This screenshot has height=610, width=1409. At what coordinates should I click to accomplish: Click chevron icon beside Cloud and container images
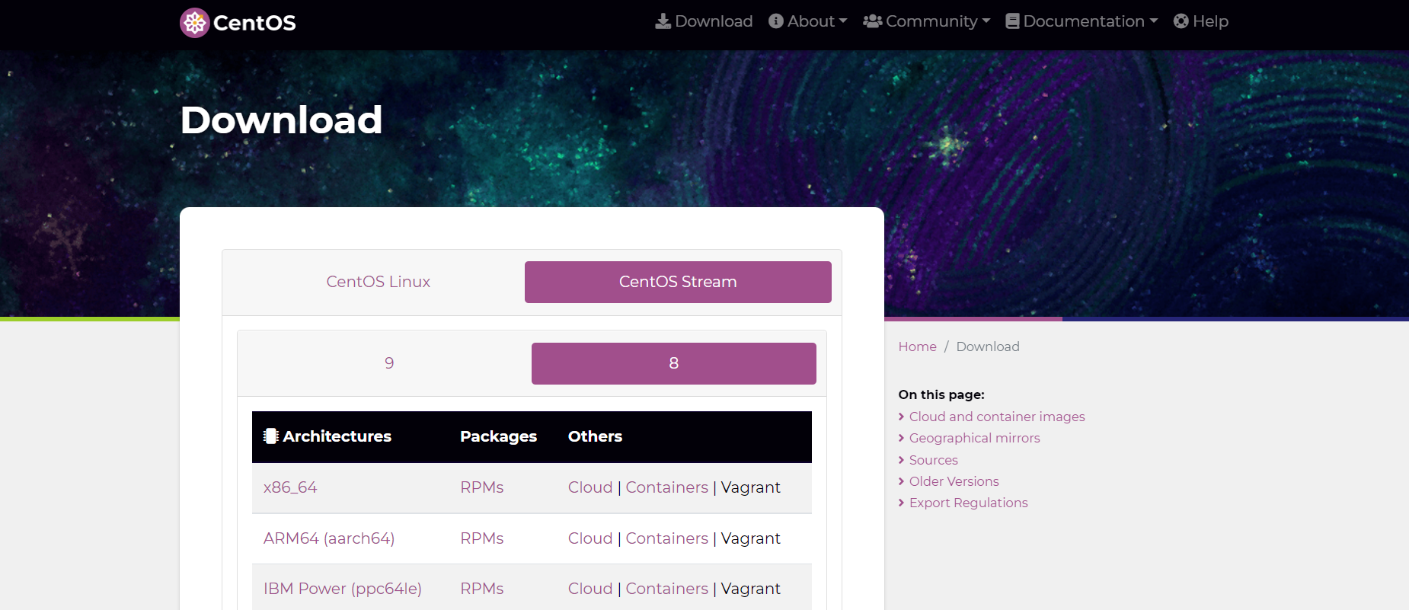tap(902, 417)
